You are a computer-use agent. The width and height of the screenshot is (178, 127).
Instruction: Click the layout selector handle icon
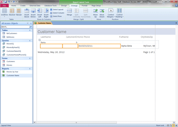tap(39, 40)
